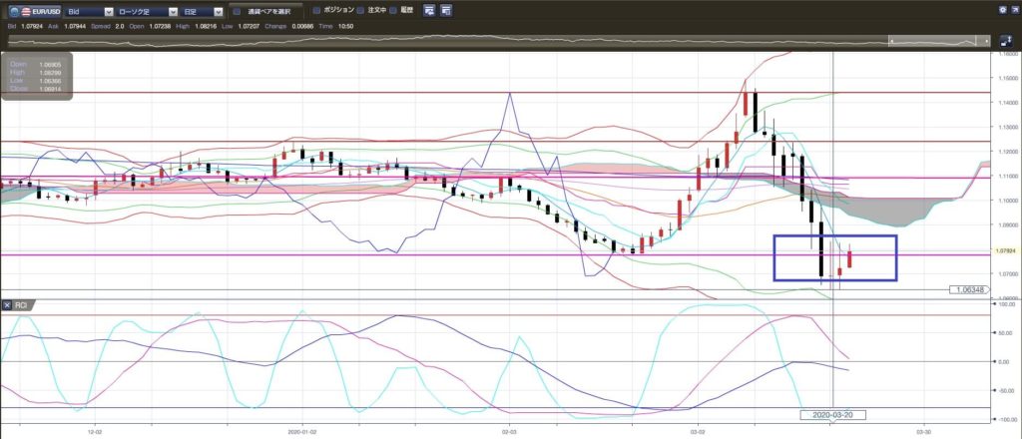1022x439 pixels.
Task: Click the pop-out arrow icon beside the gear
Action: pos(1015,10)
